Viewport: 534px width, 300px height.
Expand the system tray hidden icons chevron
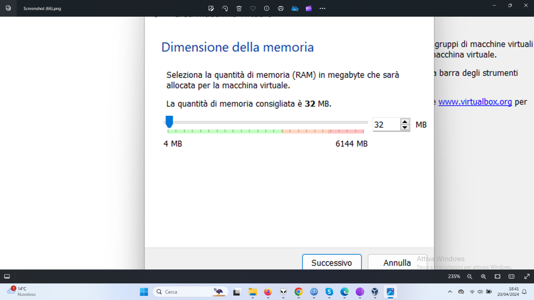(450, 292)
